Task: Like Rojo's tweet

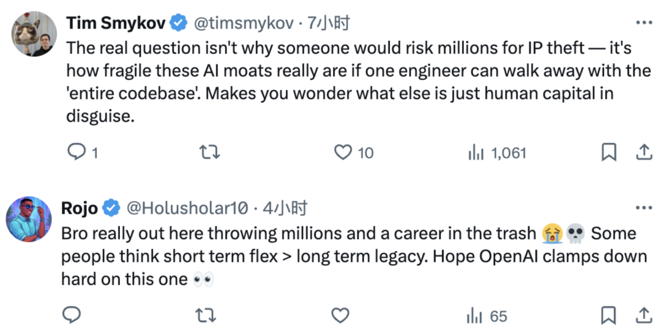Action: point(340,315)
